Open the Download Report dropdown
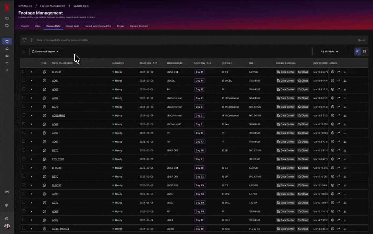This screenshot has height=234, width=373. (x=45, y=51)
